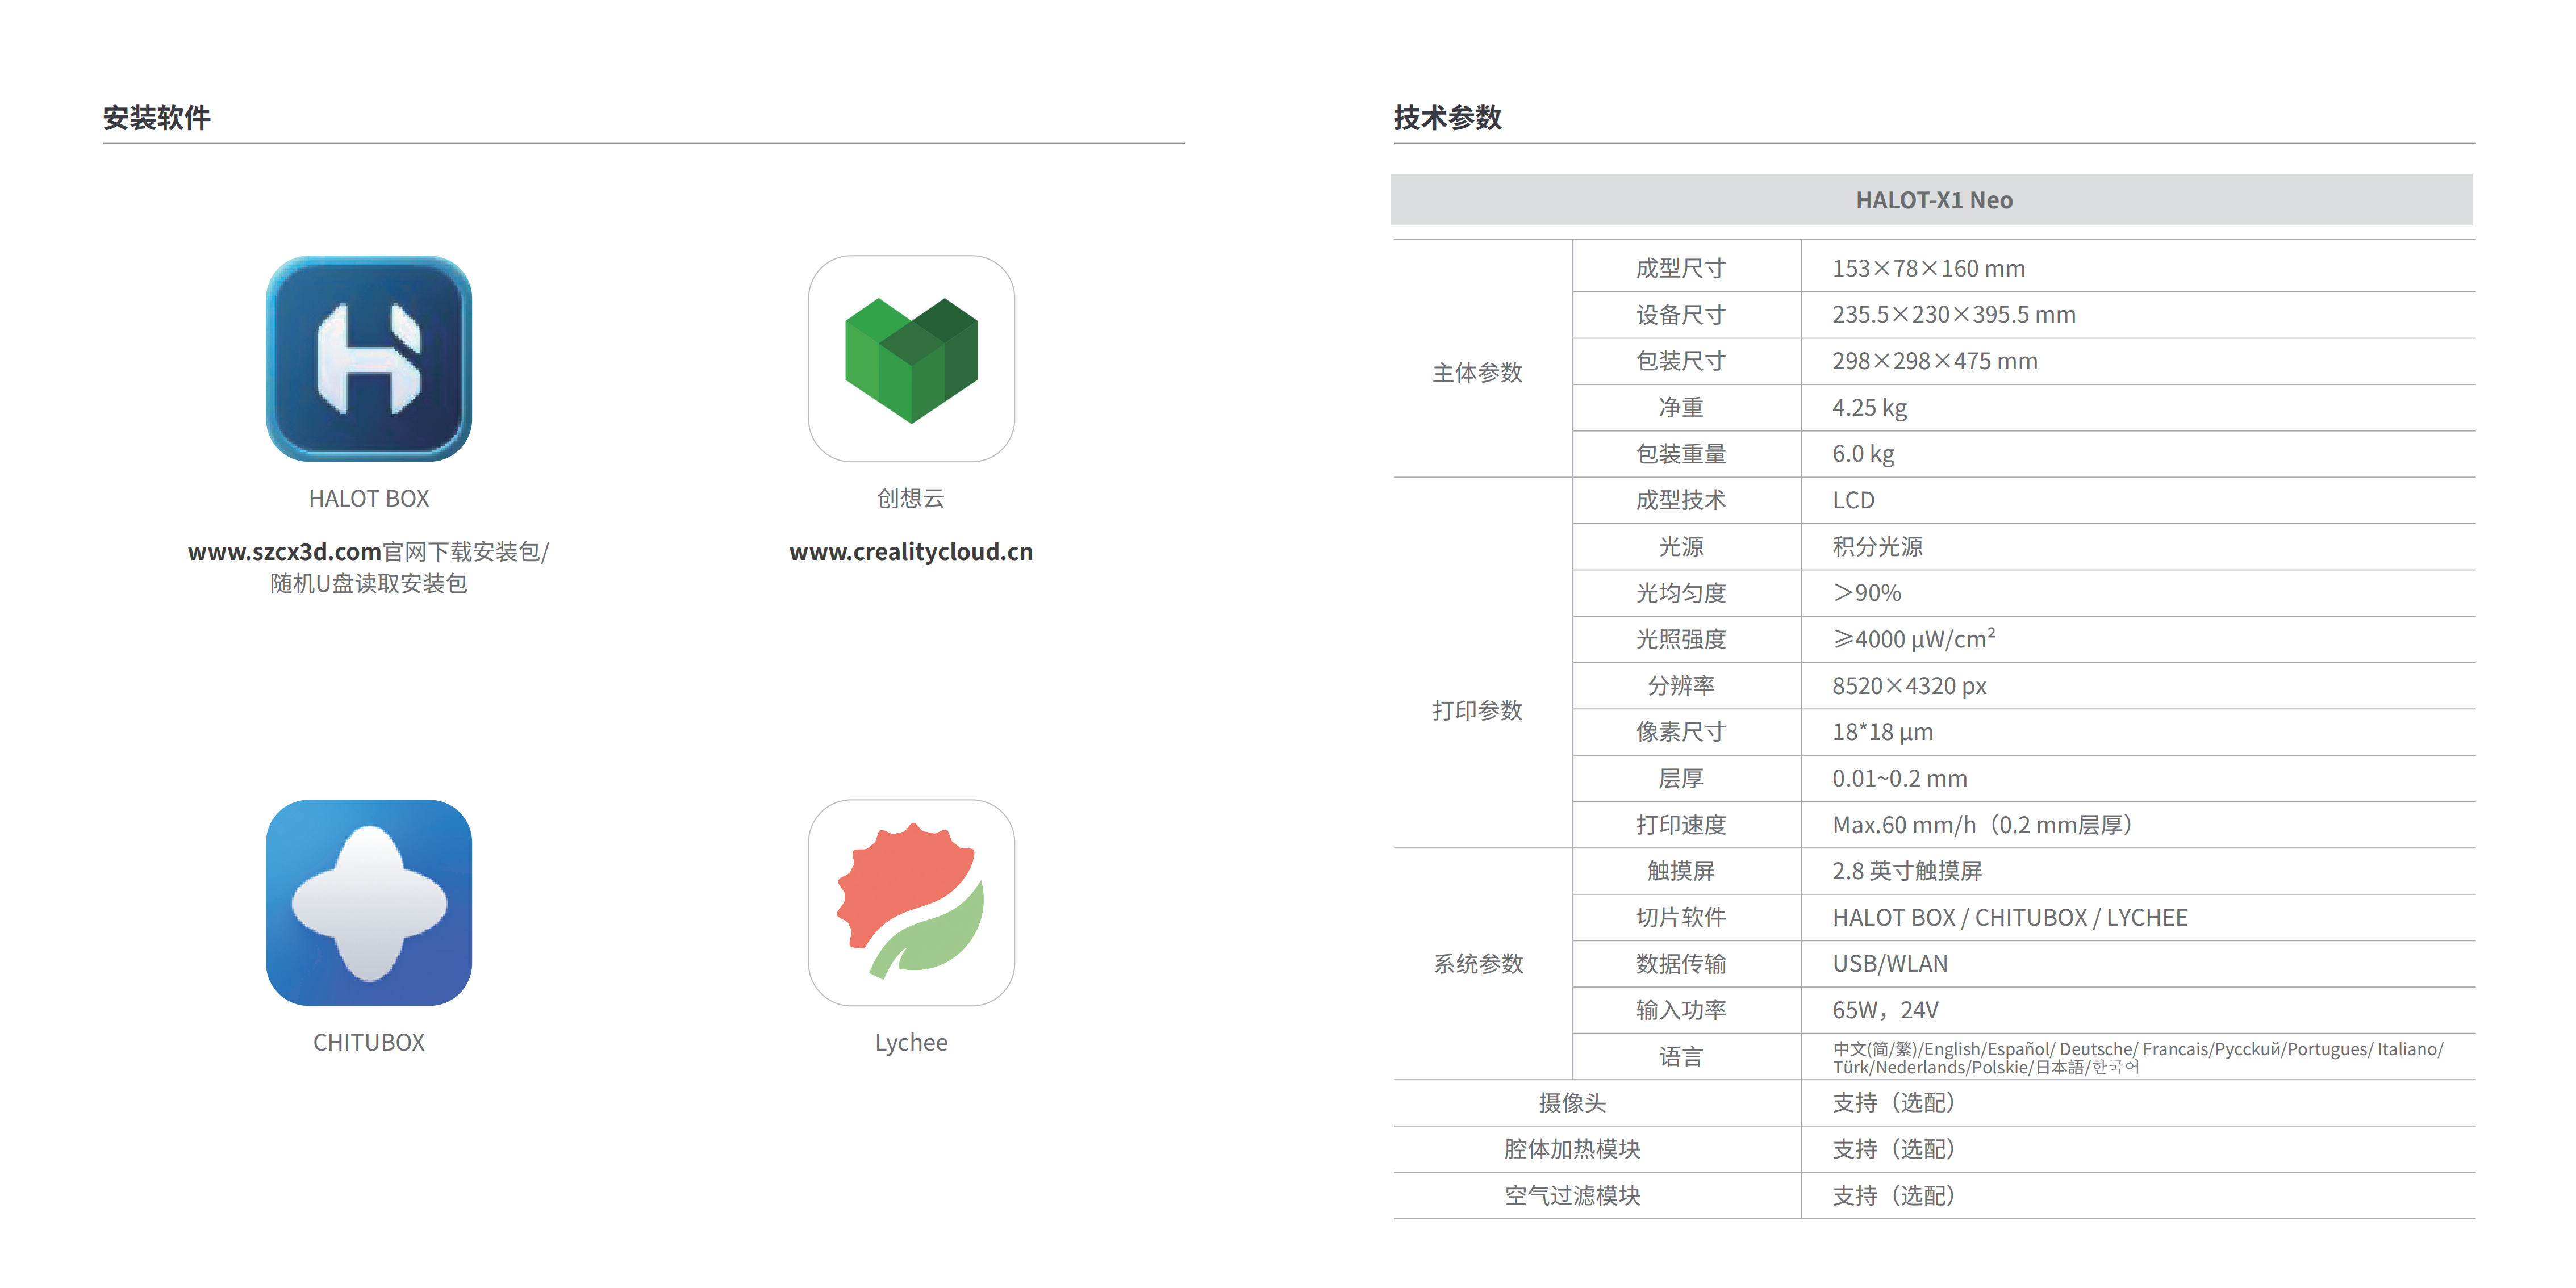Click the green Creality Cloud heart icon
2576x1288 pixels.
click(x=911, y=358)
